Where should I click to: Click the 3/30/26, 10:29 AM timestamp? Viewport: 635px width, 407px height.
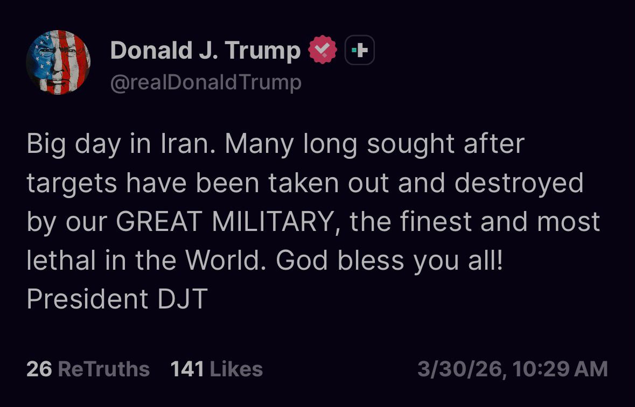pyautogui.click(x=512, y=369)
